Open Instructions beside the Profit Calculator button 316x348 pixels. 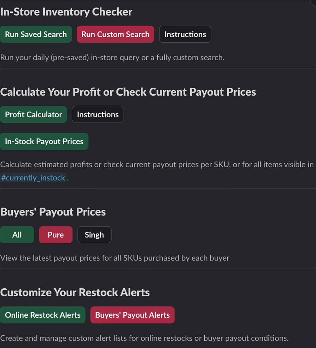98,114
